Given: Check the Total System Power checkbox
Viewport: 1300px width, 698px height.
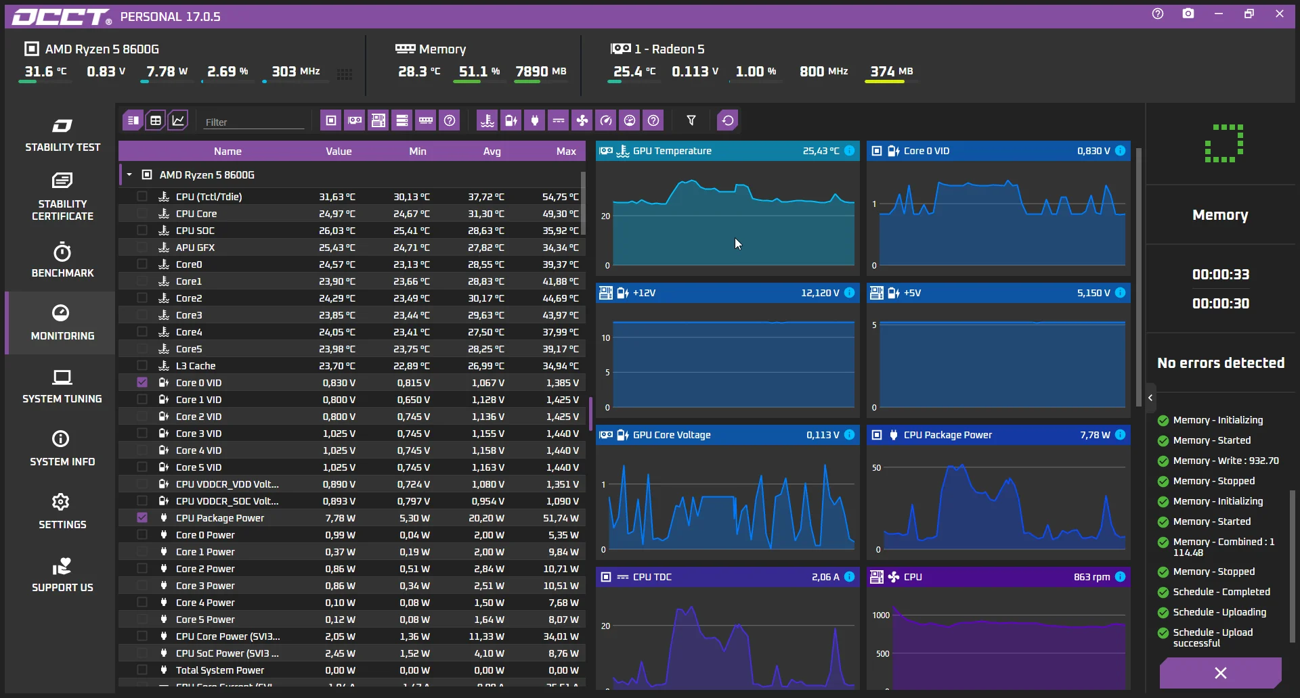Looking at the screenshot, I should click(x=142, y=670).
